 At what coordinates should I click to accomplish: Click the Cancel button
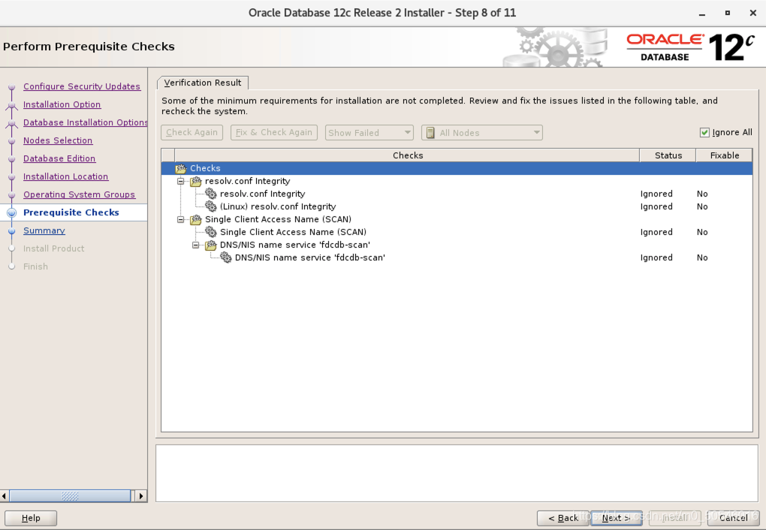[x=733, y=518]
